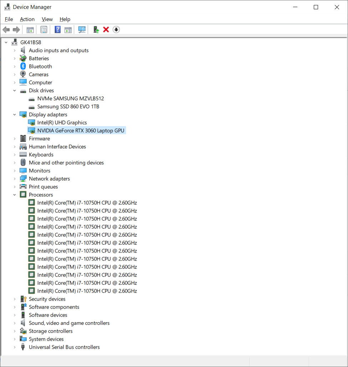
Task: Collapse the Disk drives category
Action: pyautogui.click(x=15, y=91)
